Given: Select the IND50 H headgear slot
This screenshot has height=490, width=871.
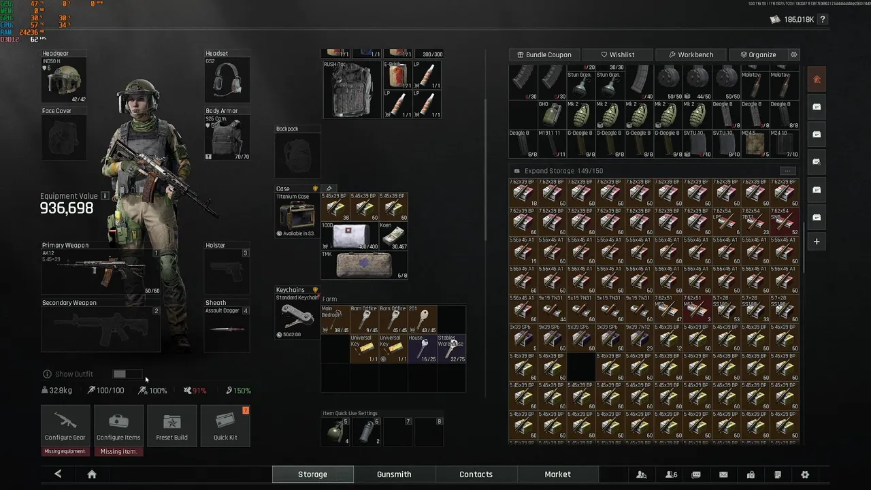Looking at the screenshot, I should (64, 80).
